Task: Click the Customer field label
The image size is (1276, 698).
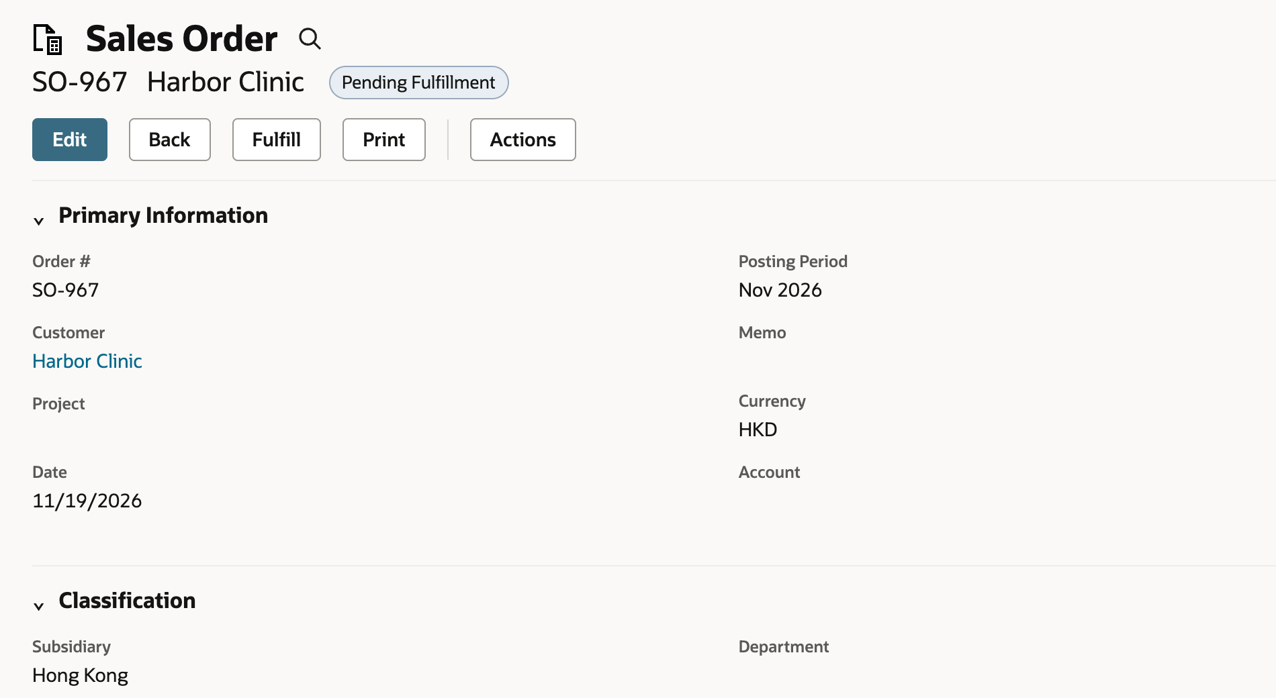Action: point(69,333)
